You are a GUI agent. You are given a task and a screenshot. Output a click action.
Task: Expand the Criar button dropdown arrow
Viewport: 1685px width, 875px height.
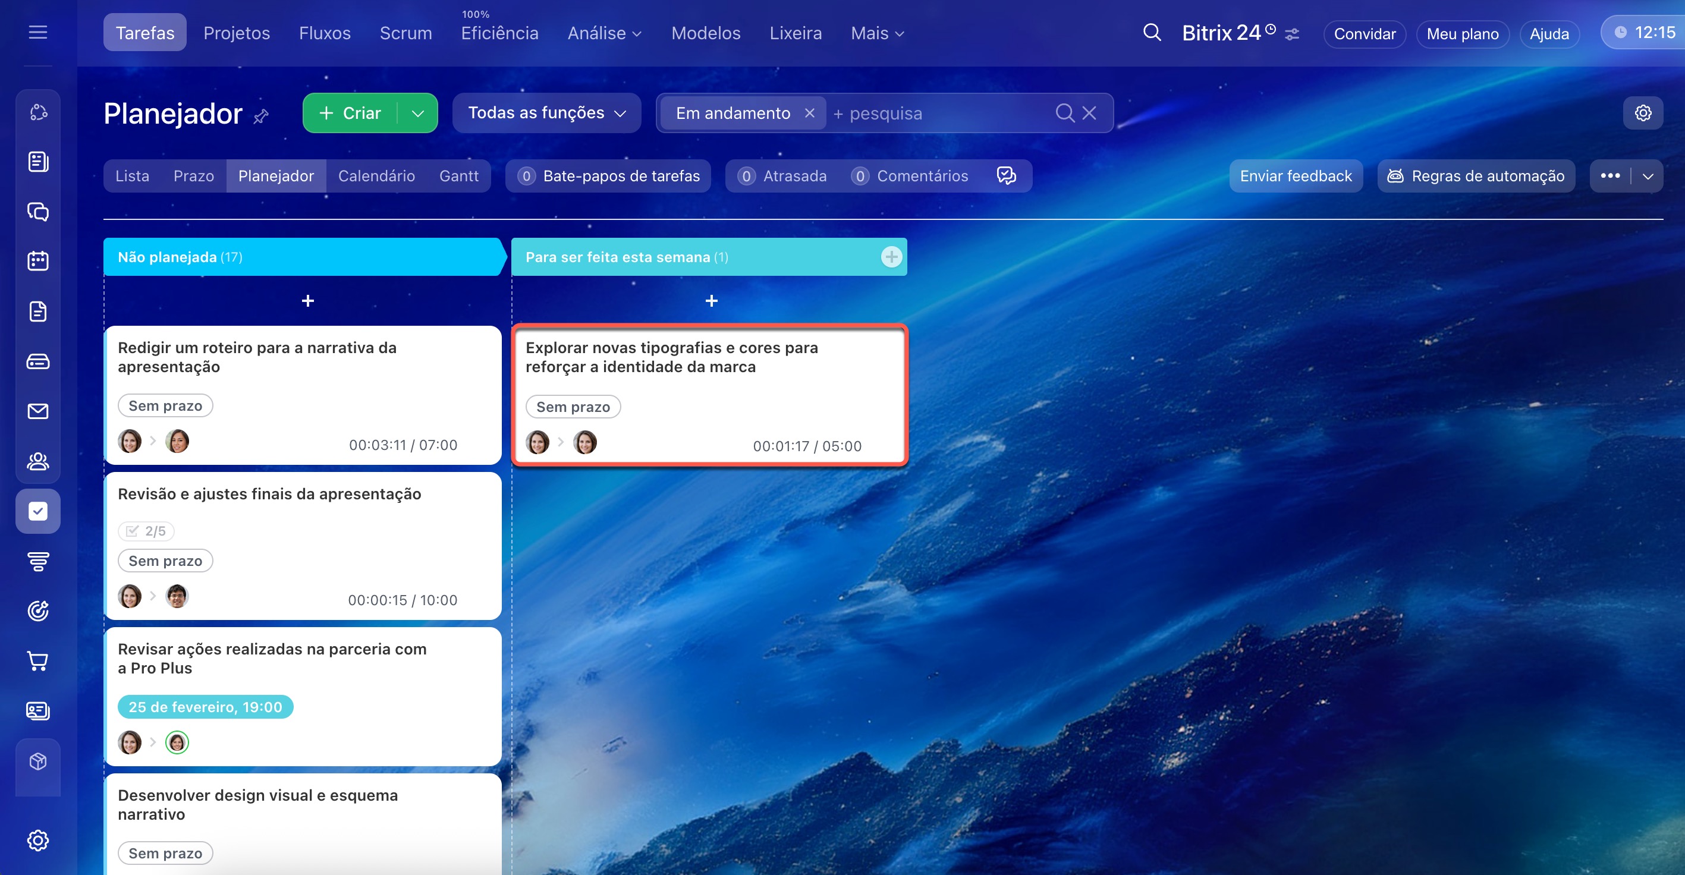417,113
